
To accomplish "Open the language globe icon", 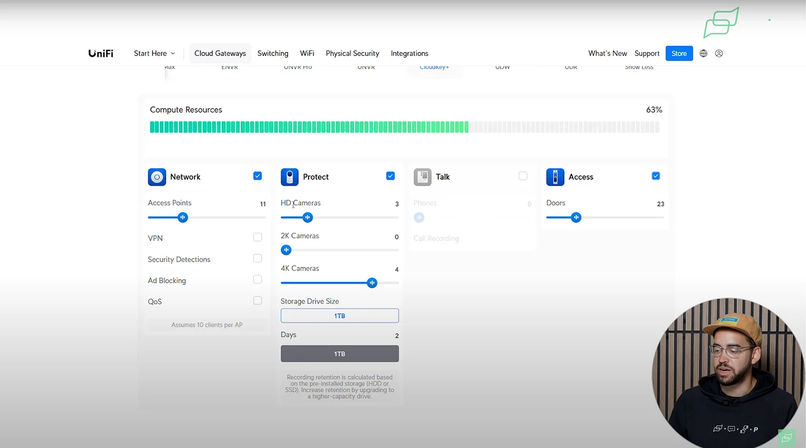I will point(704,53).
